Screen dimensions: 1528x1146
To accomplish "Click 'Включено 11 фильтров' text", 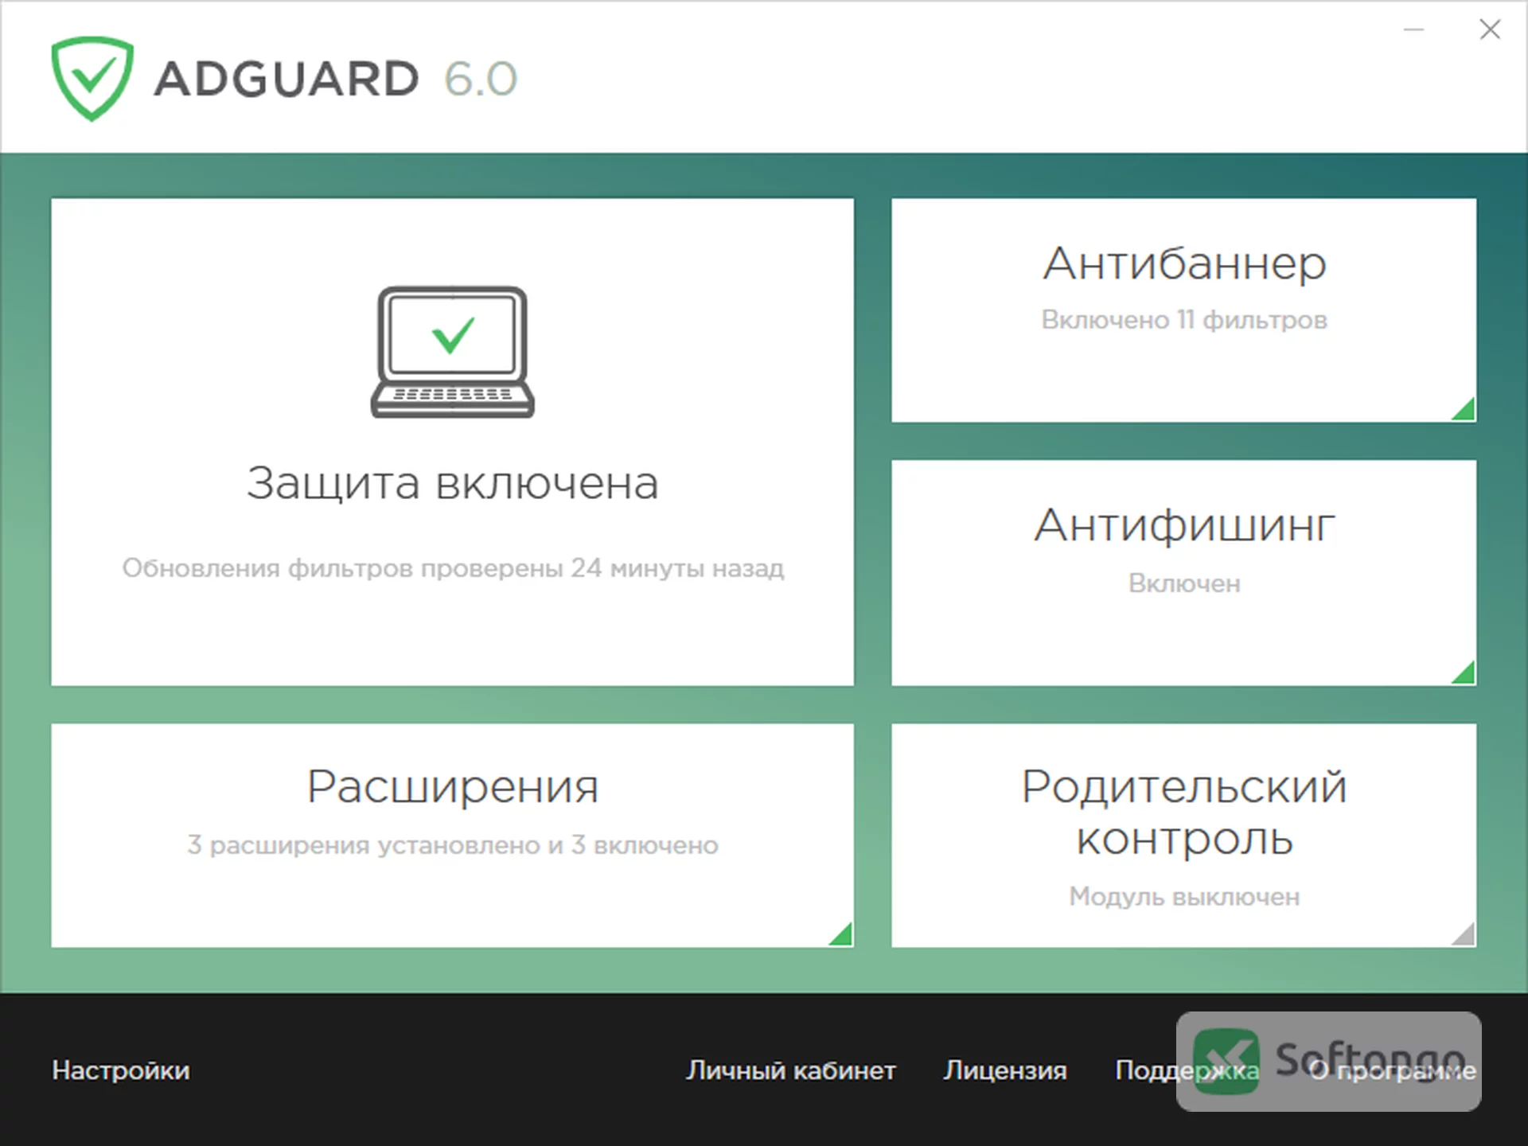I will [1183, 320].
